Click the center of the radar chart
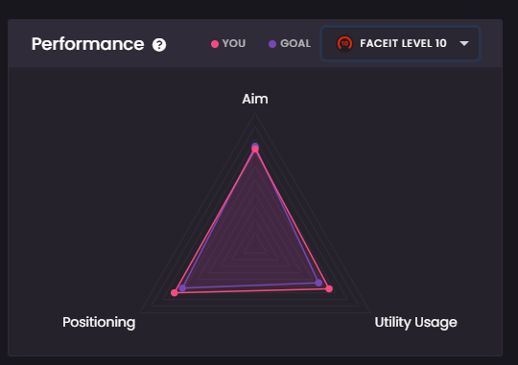 point(255,246)
